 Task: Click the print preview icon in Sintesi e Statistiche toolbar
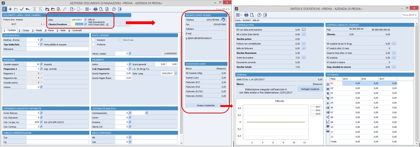tap(252, 15)
